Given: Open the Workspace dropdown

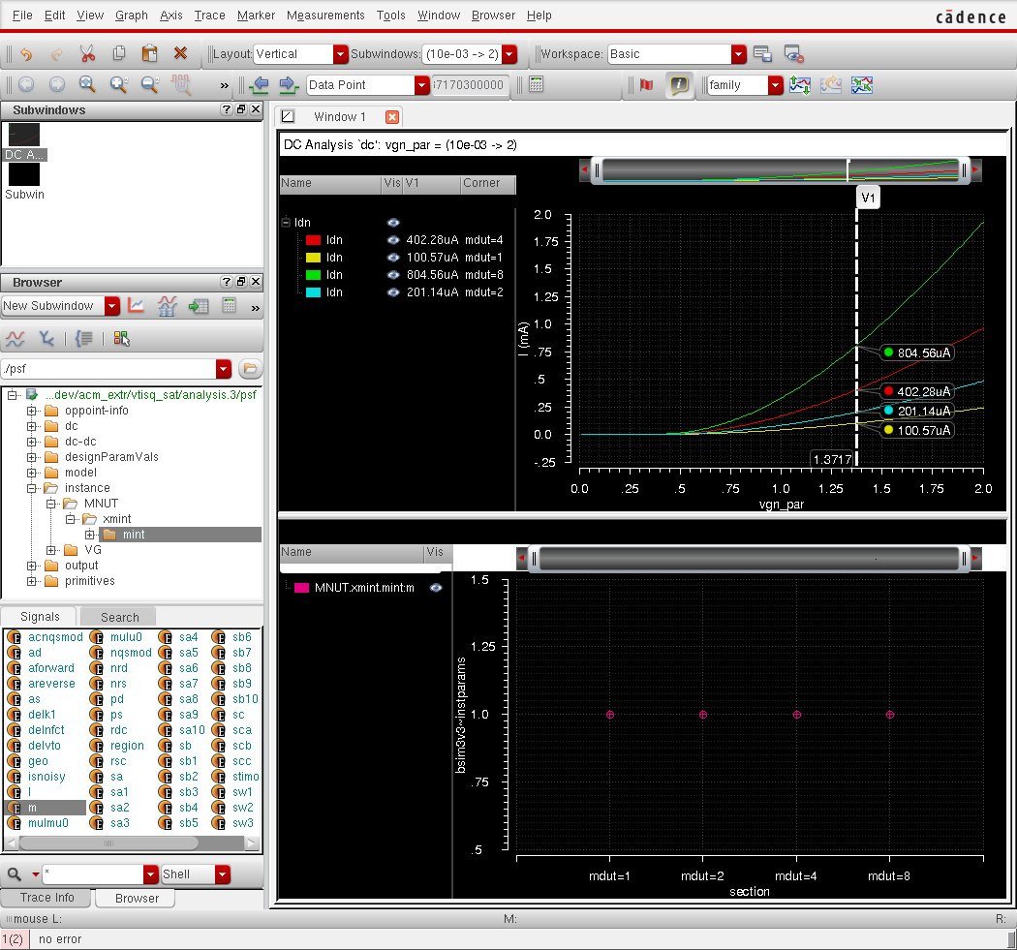Looking at the screenshot, I should pos(739,54).
